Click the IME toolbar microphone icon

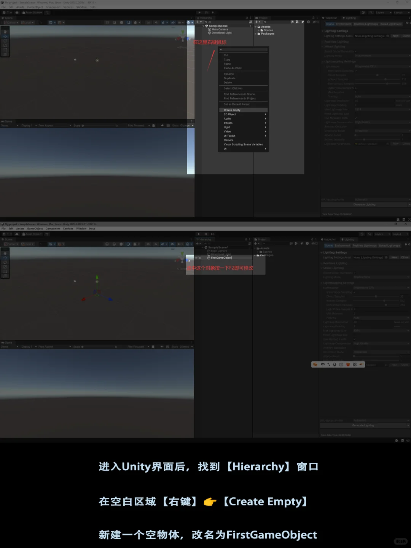[x=335, y=365]
